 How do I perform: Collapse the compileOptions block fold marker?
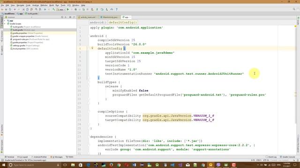(89, 112)
